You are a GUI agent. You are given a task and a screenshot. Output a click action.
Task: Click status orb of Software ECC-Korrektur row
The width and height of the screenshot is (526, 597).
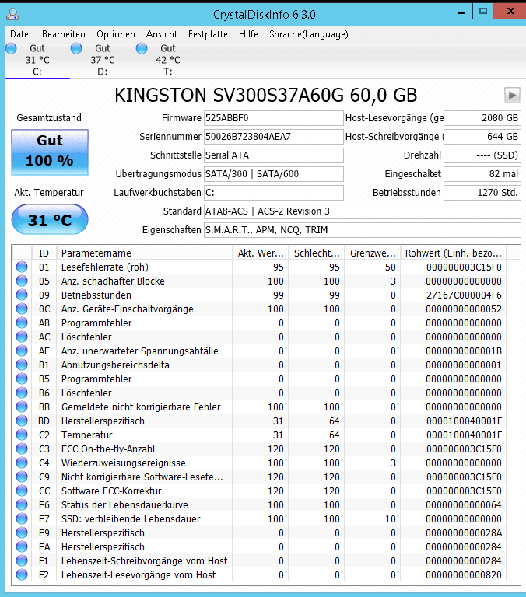(x=22, y=491)
